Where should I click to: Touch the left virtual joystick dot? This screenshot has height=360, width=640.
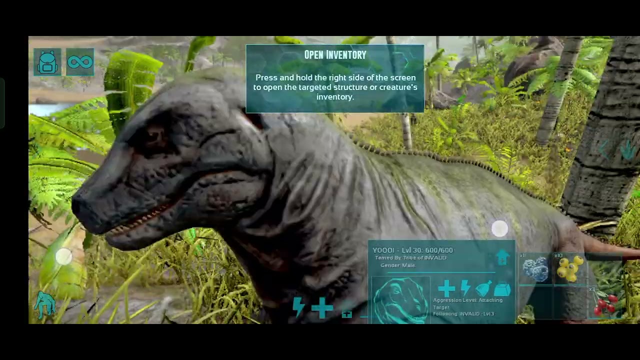point(64,257)
